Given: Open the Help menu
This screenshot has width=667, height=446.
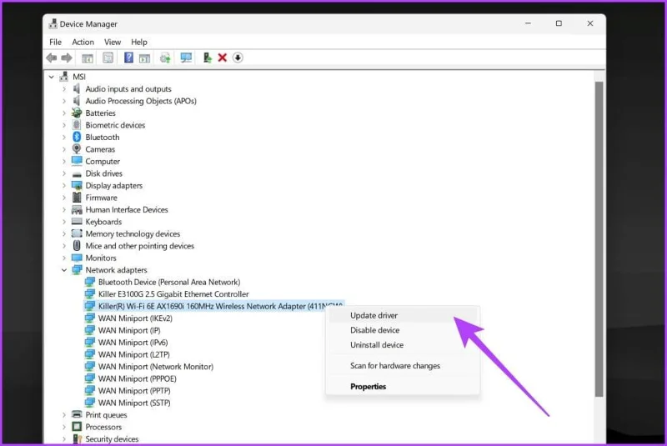Looking at the screenshot, I should point(139,42).
